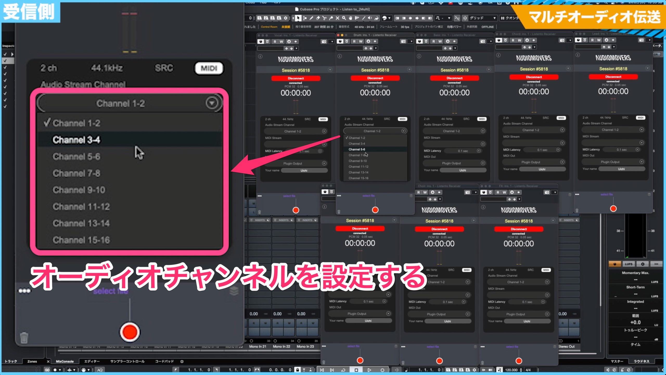Click the info icon in Vocal receiver
The image size is (666, 375).
pos(260,56)
